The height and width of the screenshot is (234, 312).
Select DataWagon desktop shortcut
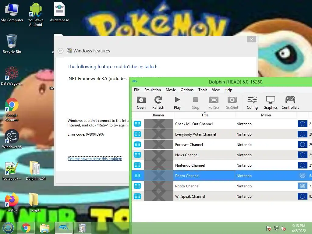click(x=12, y=76)
